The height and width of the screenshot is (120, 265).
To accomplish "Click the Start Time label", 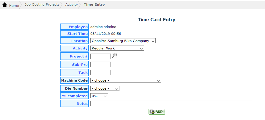I will (x=74, y=34).
